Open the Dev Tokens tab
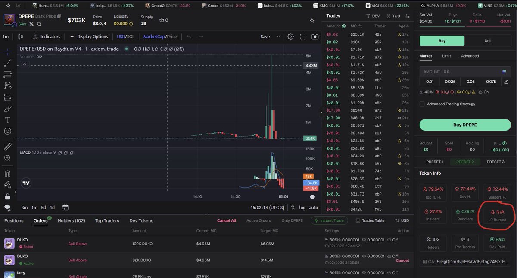 tap(141, 220)
